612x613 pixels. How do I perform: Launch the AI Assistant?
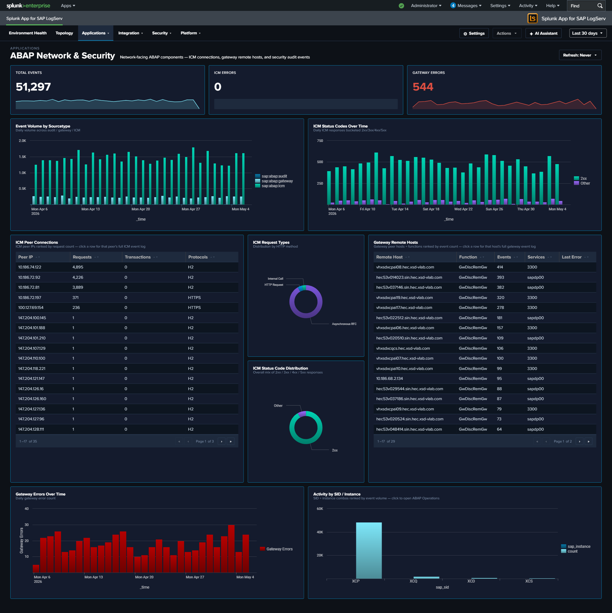(543, 33)
